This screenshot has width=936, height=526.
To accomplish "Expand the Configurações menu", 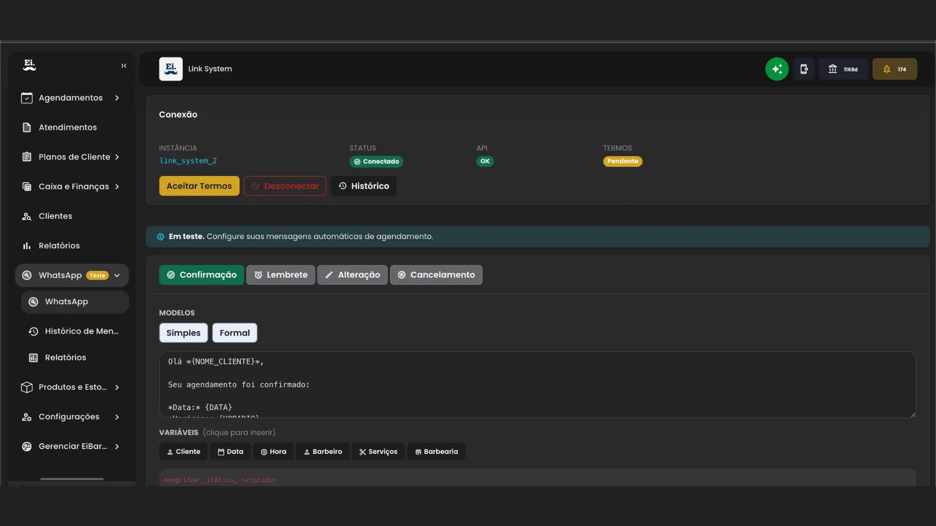I will click(x=117, y=417).
